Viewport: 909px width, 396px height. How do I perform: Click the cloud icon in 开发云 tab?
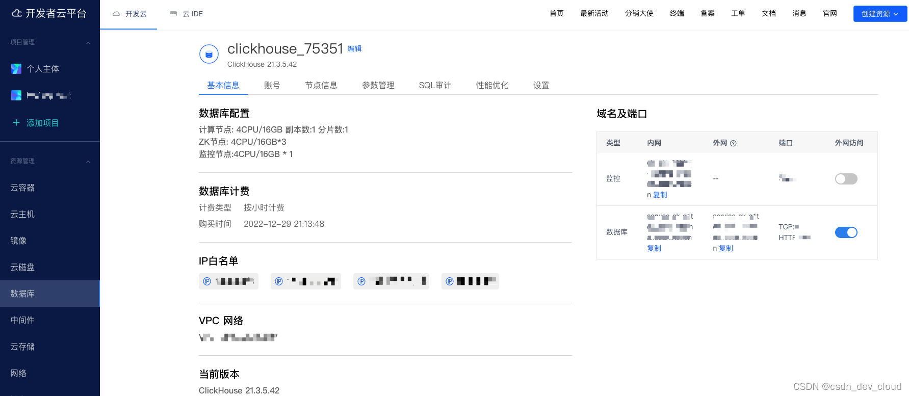[x=116, y=14]
